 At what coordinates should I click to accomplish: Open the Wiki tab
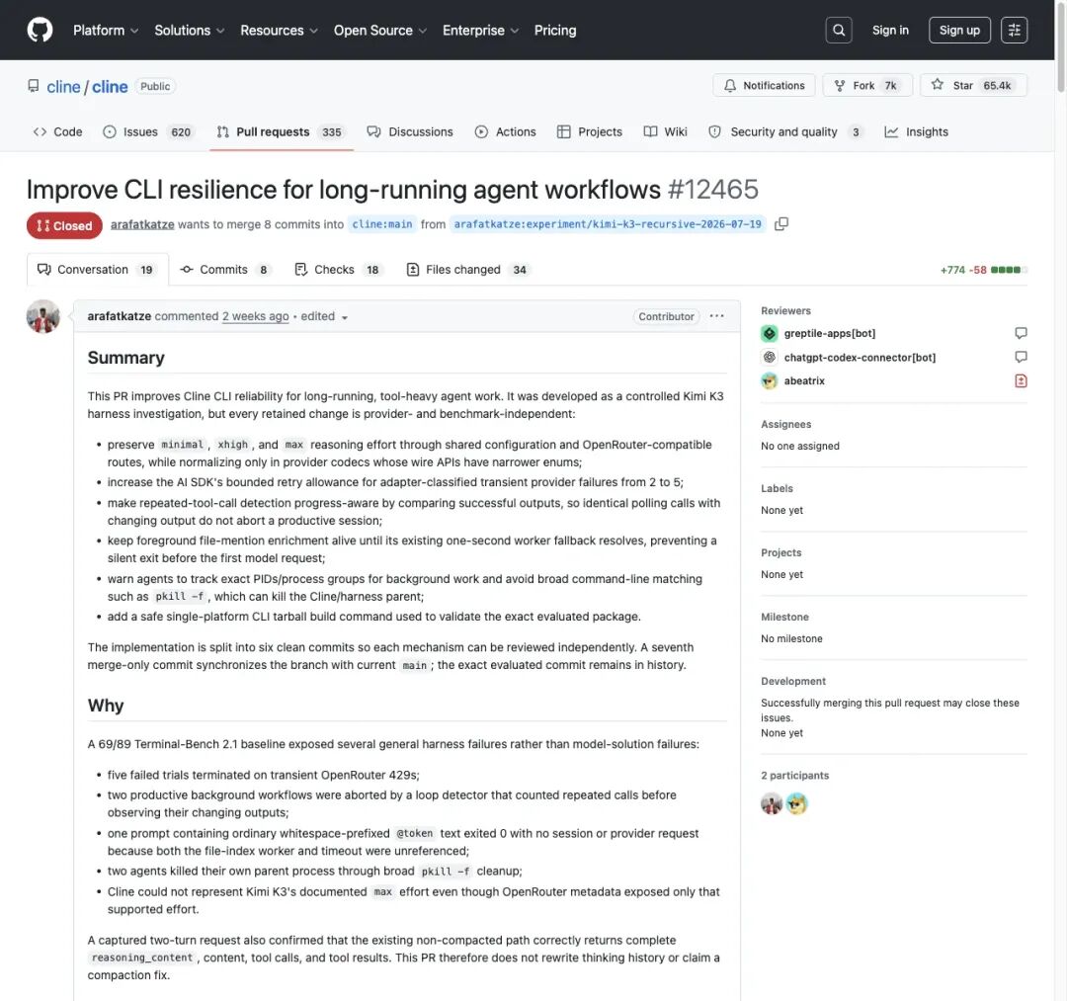[666, 131]
